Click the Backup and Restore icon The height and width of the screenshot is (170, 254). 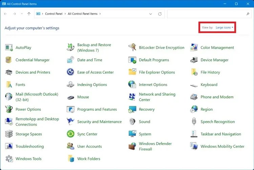70,48
